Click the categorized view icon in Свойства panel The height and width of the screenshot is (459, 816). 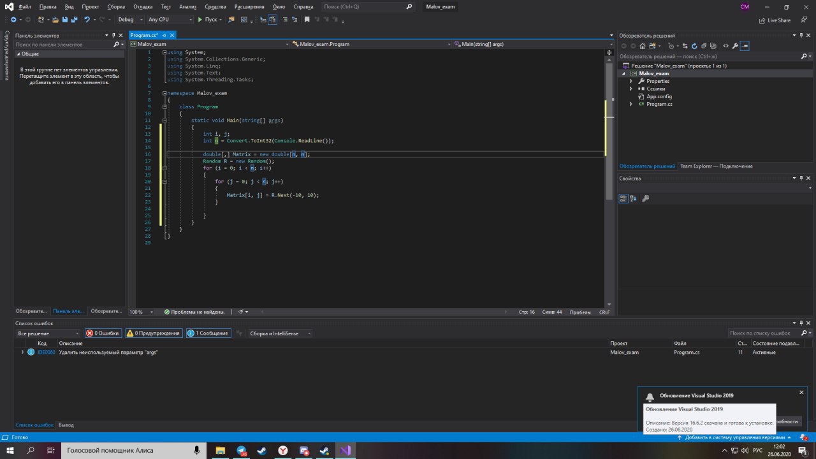[x=623, y=198]
